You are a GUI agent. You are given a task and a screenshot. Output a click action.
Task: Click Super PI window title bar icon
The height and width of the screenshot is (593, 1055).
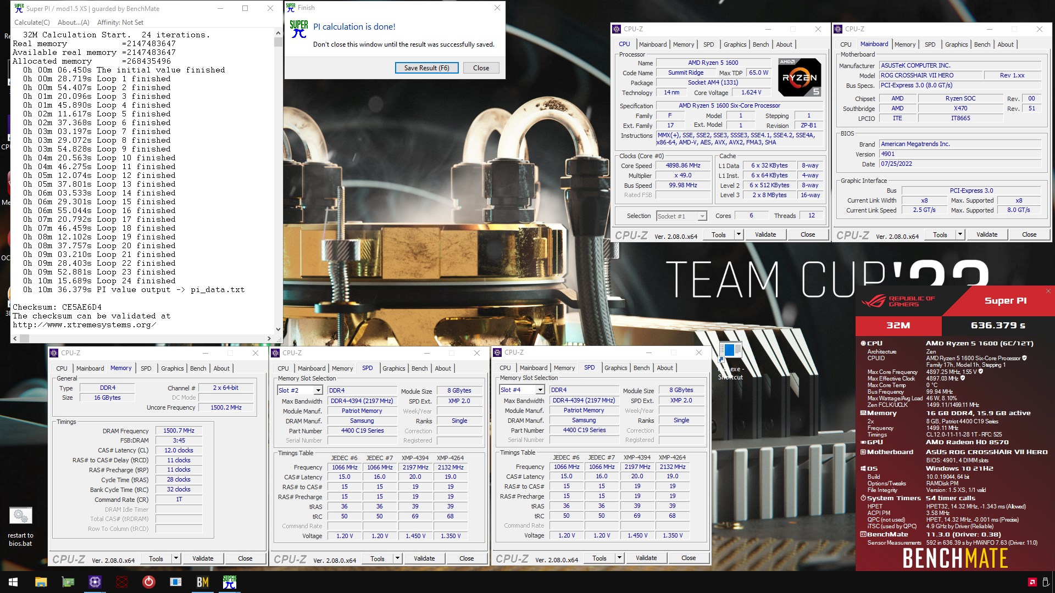[19, 8]
